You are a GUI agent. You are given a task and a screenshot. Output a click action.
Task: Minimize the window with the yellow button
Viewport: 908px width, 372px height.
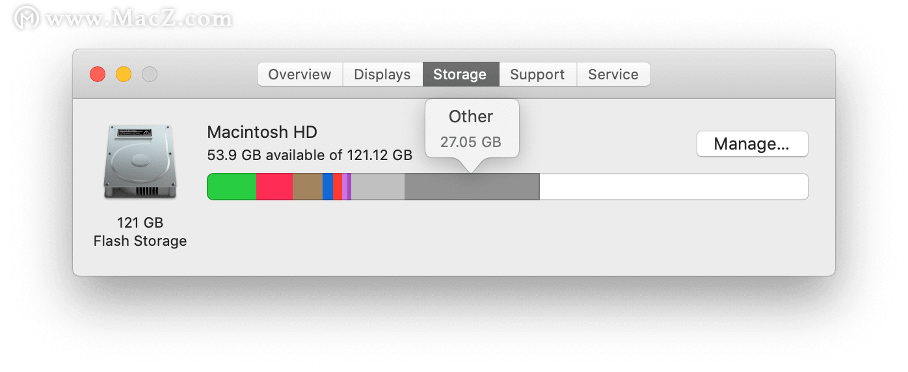[124, 74]
